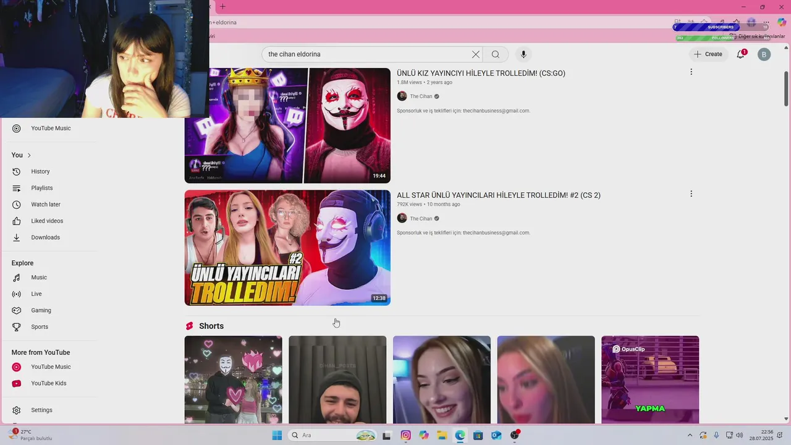
Task: Start voice search with the microphone icon
Action: [x=523, y=54]
